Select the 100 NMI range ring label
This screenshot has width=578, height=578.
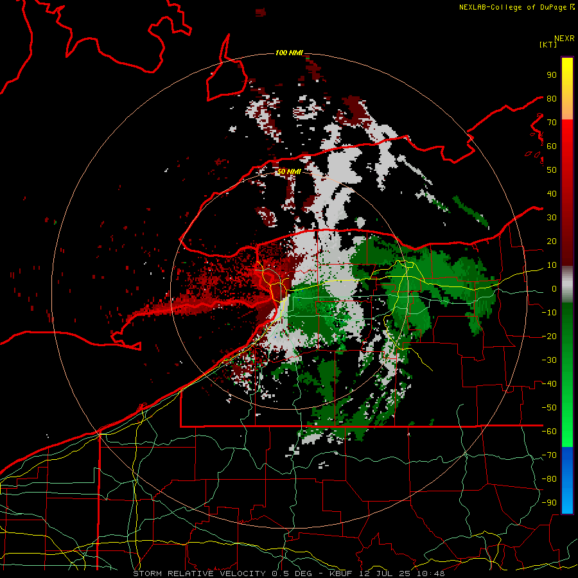click(289, 53)
